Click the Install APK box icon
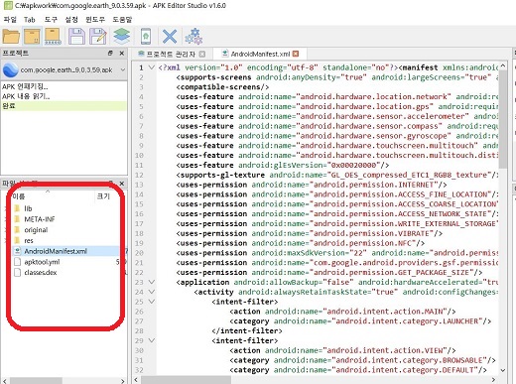516x384 pixels. [x=53, y=36]
